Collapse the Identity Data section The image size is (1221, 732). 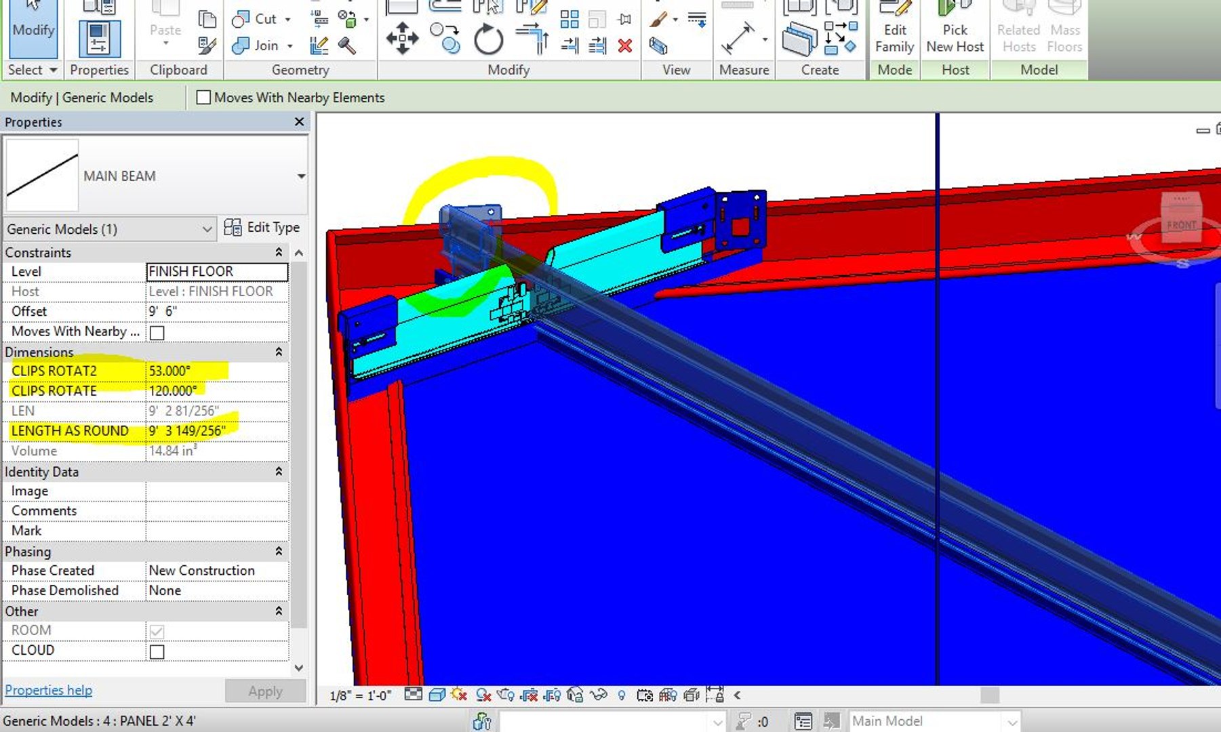279,471
